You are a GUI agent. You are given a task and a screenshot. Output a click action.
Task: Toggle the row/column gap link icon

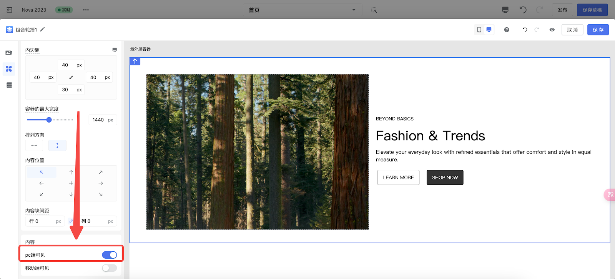pos(71,221)
